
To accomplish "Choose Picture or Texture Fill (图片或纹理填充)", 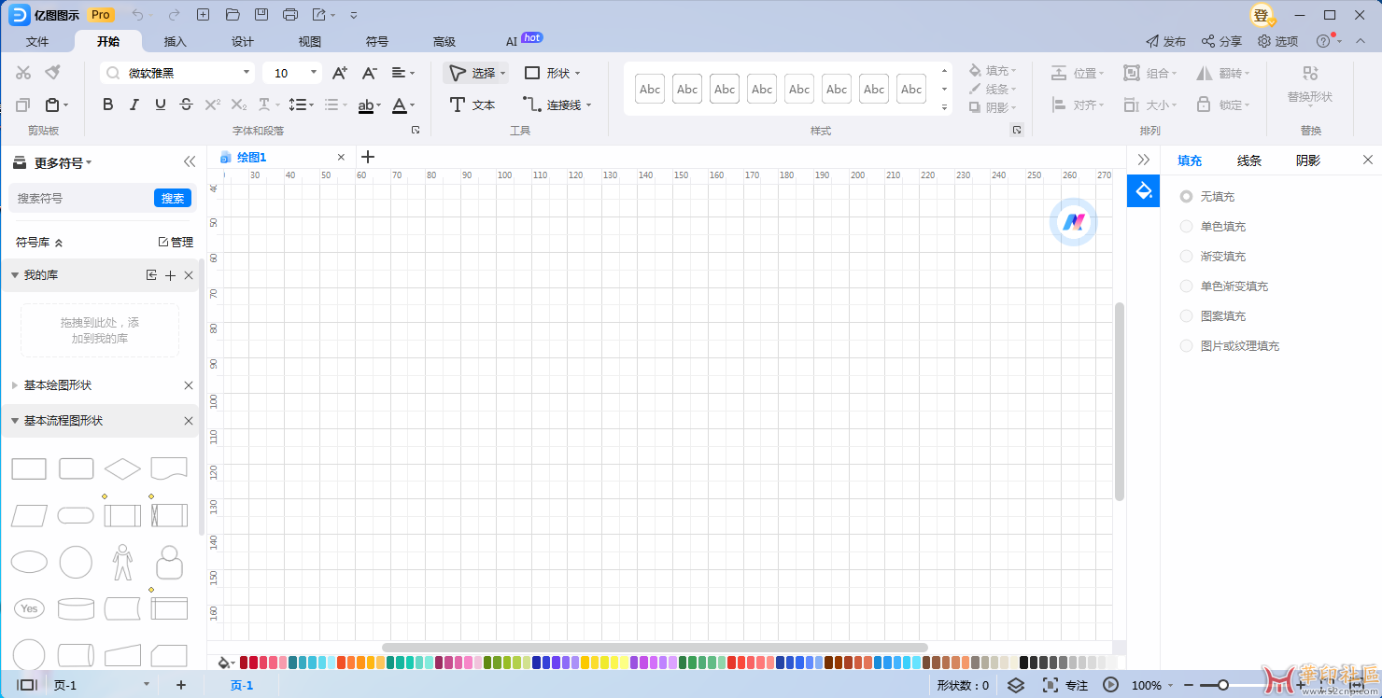I will [1230, 346].
